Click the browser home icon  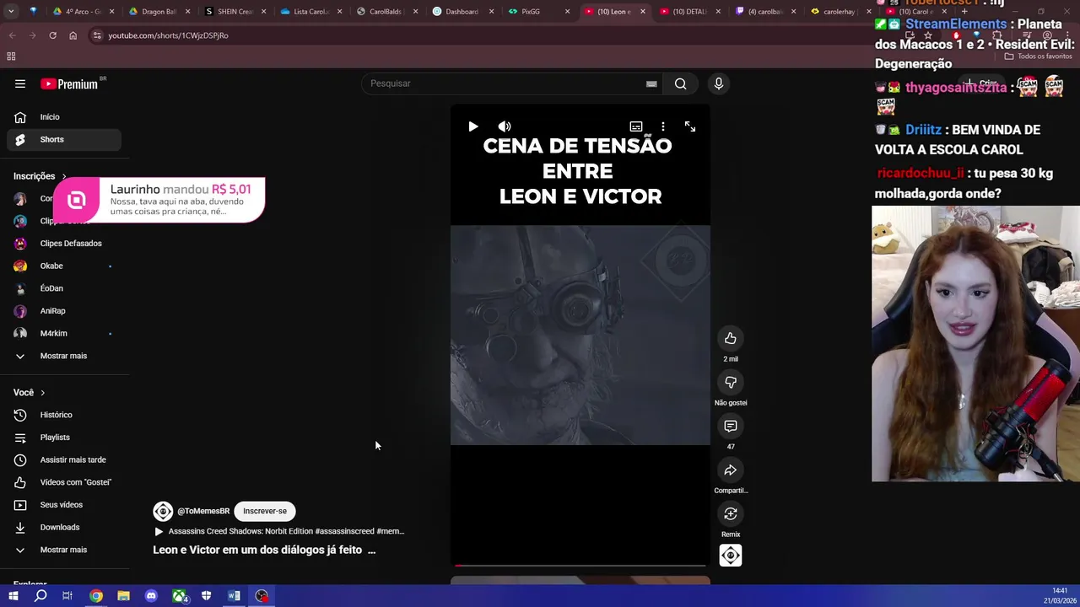(x=73, y=35)
